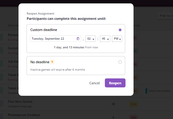Select the No deadline radio button
Viewport: 173px width, 119px height.
(x=120, y=62)
